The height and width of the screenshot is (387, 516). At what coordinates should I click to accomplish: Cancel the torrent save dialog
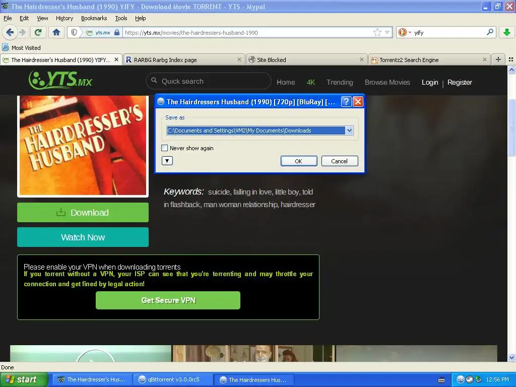click(x=340, y=161)
